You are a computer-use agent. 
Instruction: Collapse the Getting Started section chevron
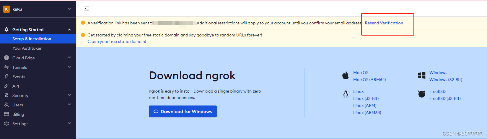[69, 30]
